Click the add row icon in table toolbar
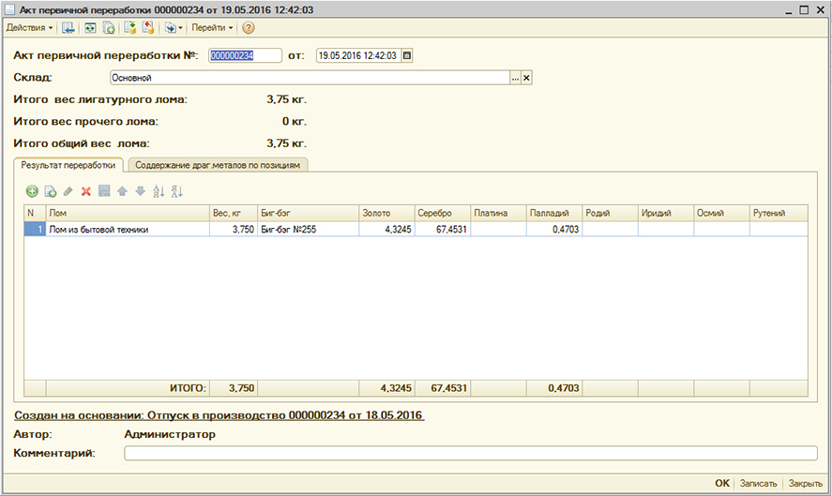 [x=32, y=191]
